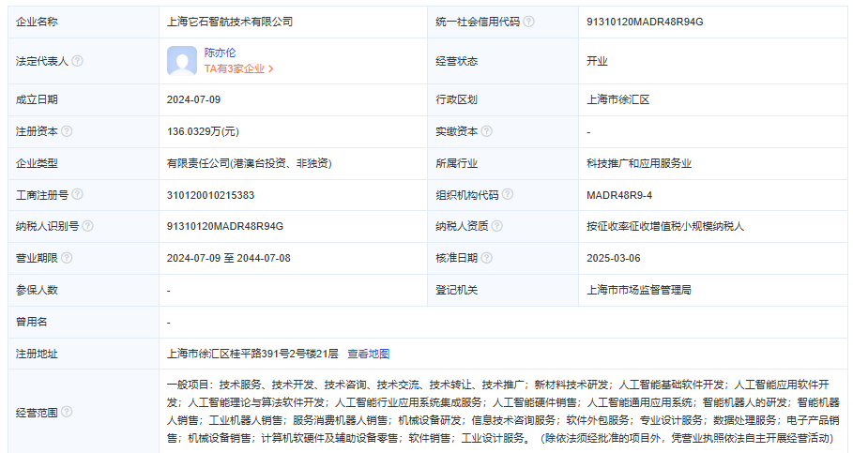Select registration number 310120010215383
Image resolution: width=853 pixels, height=453 pixels.
[x=210, y=195]
